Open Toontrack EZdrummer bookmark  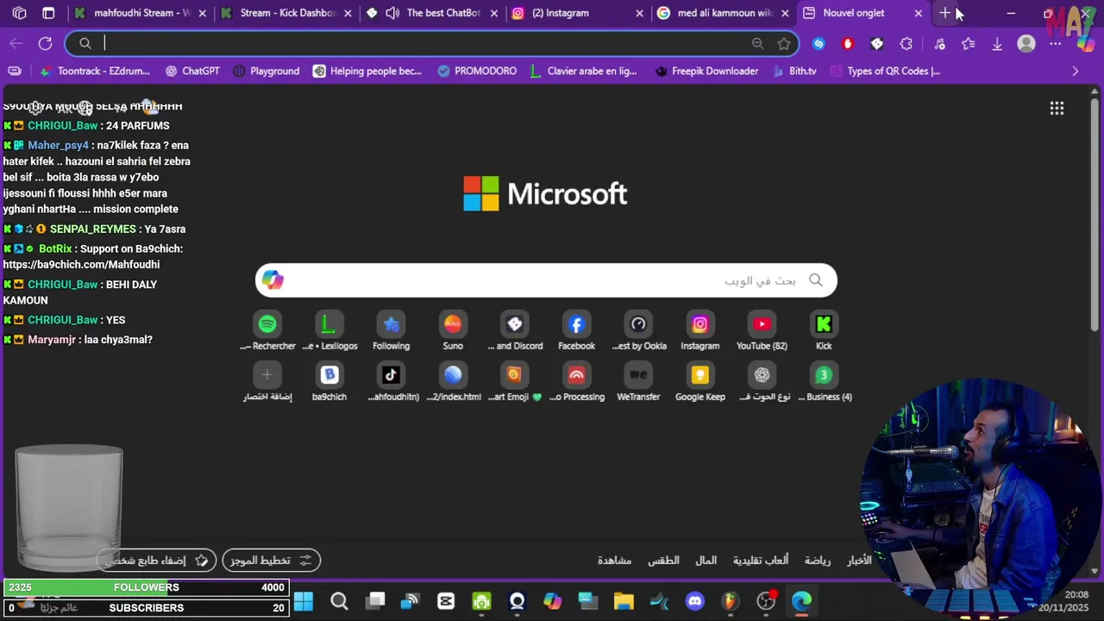click(95, 71)
